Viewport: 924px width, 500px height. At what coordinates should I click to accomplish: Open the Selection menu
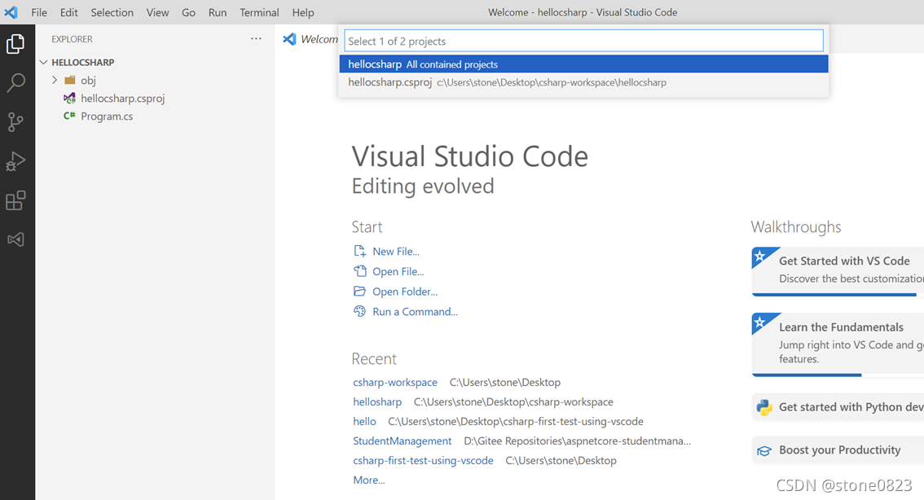pyautogui.click(x=112, y=12)
